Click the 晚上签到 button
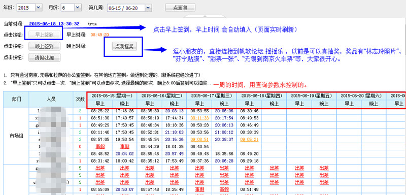 tap(44, 46)
